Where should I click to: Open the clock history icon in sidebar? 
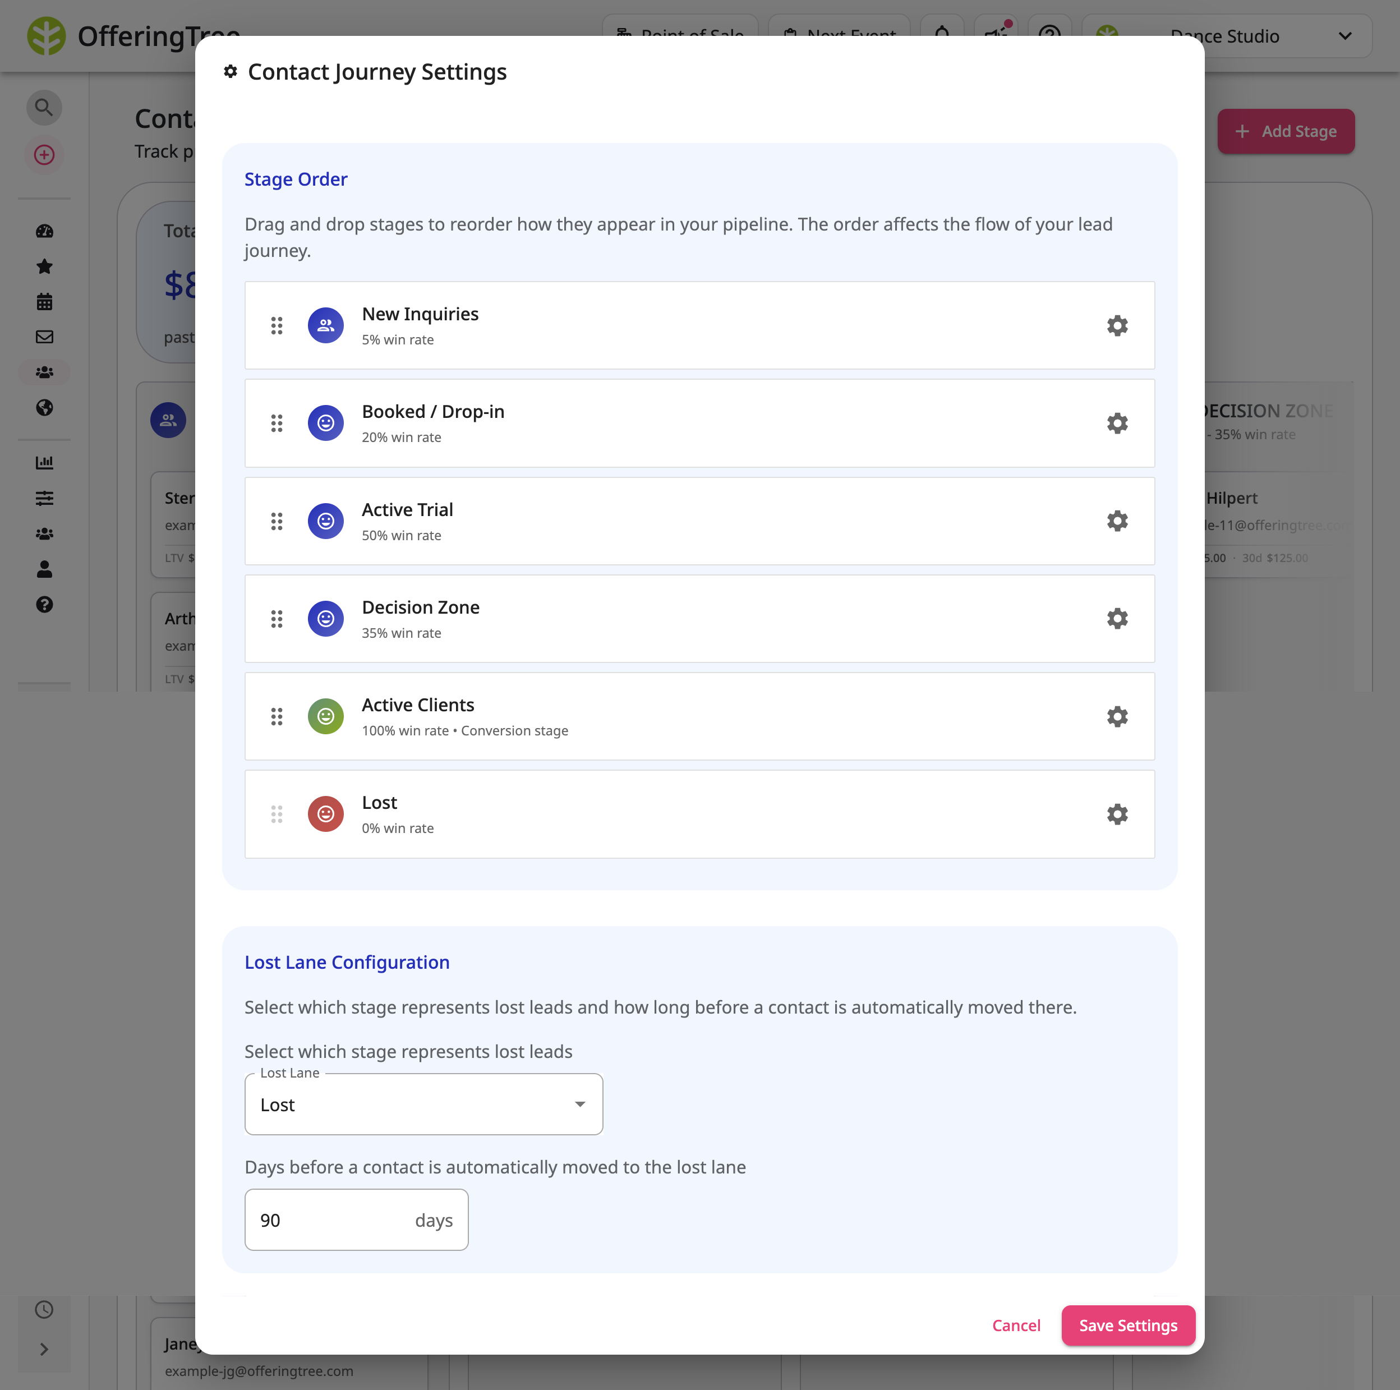(x=44, y=1310)
